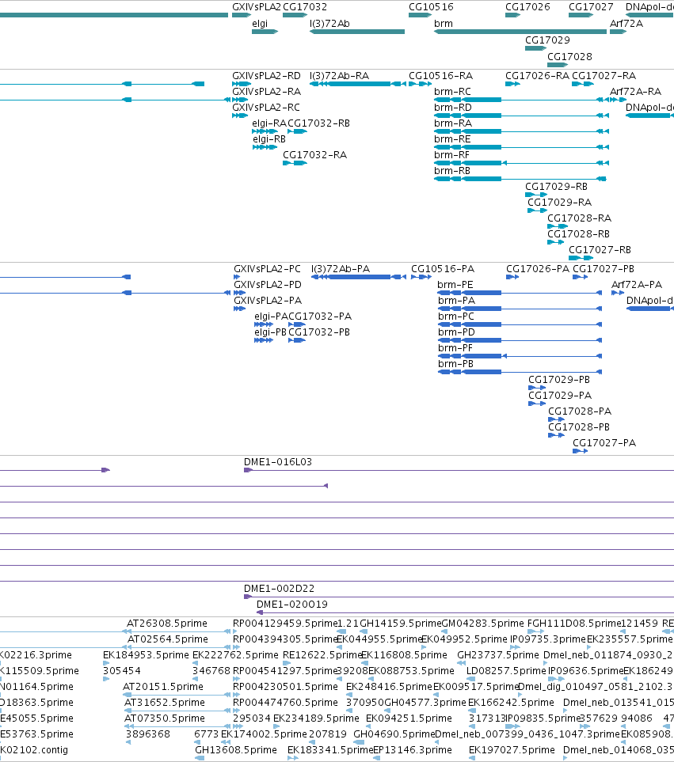
Task: Click the brm gene label
Action: coord(443,23)
